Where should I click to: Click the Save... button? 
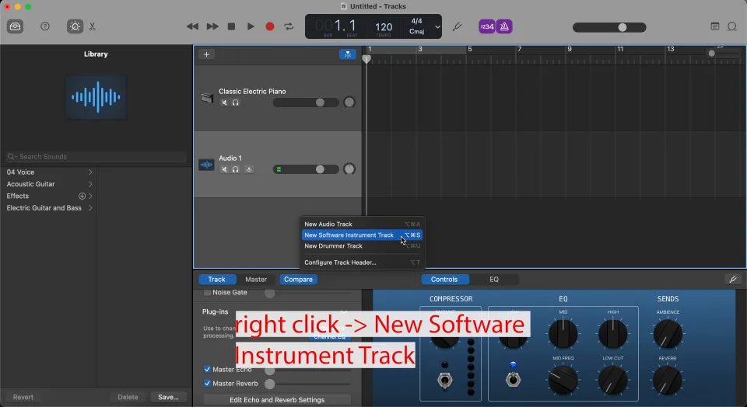[x=168, y=397]
